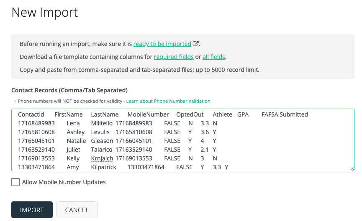Image resolution: width=362 pixels, height=221 pixels.
Task: Click "Talarico" in the Contact Records box
Action: coord(102,150)
